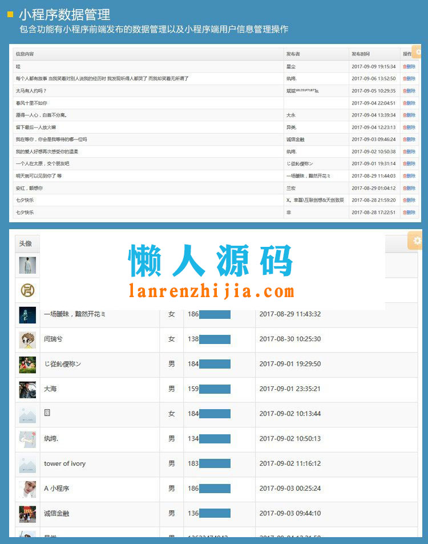Viewport: 428px width, 544px height.
Task: Click registration time 2017-09-03 00:25:24
Action: [x=290, y=489]
